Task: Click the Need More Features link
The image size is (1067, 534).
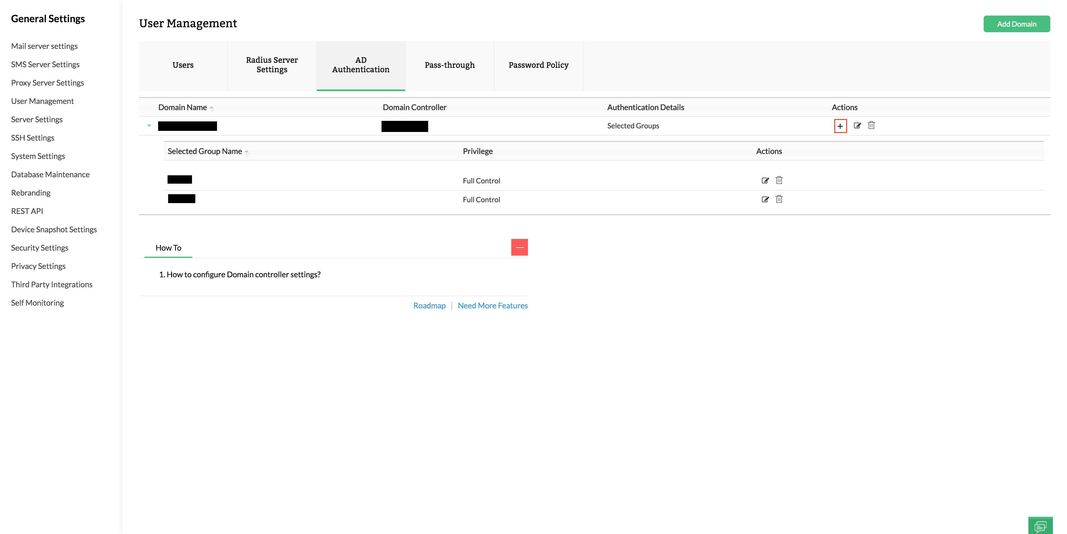Action: click(492, 305)
